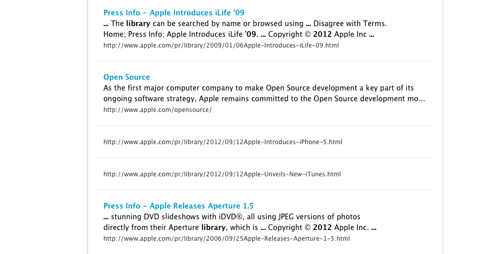496x254 pixels.
Task: Click bold '2012' in the Aperture snippet
Action: pos(322,227)
